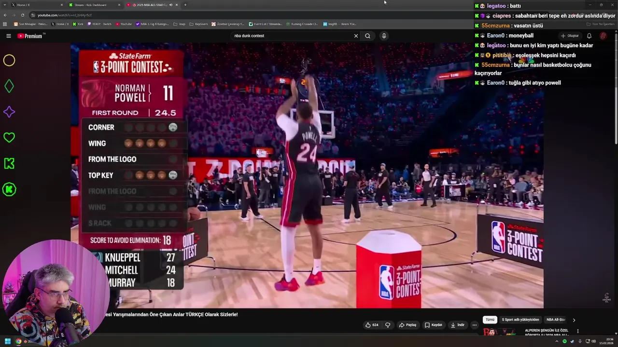Image resolution: width=618 pixels, height=347 pixels.
Task: Close the Home / X tab
Action: [x=62, y=5]
